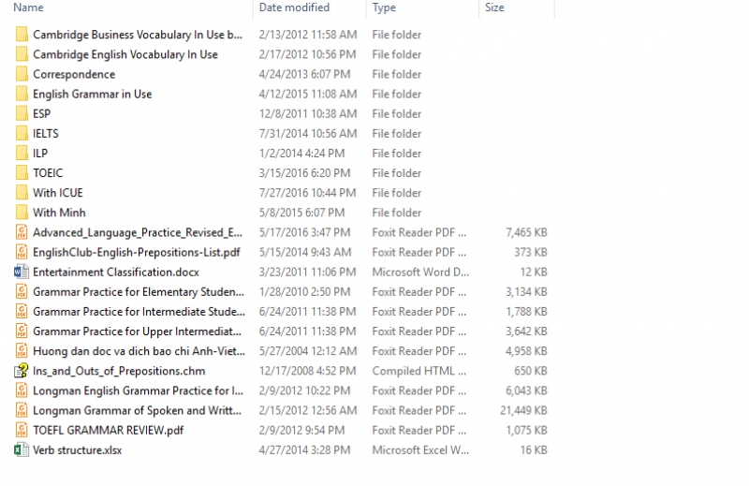Click the size value '7,465 KB'

(526, 232)
